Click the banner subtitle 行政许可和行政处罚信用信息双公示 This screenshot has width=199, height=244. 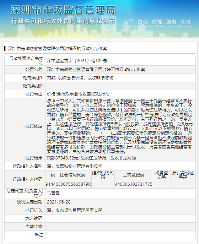tap(63, 21)
